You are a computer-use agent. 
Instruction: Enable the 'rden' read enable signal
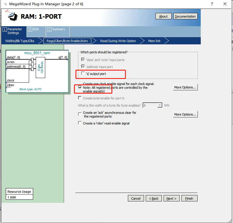click(80, 123)
